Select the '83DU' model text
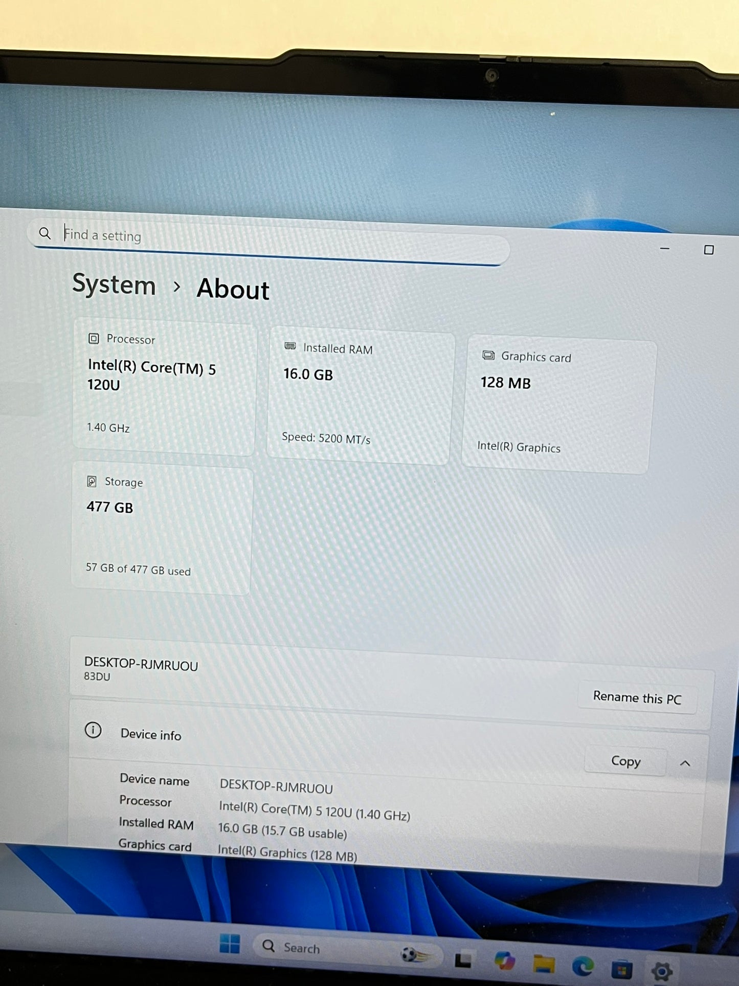739x986 pixels. pyautogui.click(x=97, y=676)
